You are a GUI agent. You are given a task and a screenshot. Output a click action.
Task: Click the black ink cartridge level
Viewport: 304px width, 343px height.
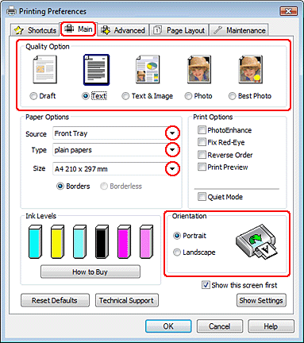pyautogui.click(x=102, y=241)
